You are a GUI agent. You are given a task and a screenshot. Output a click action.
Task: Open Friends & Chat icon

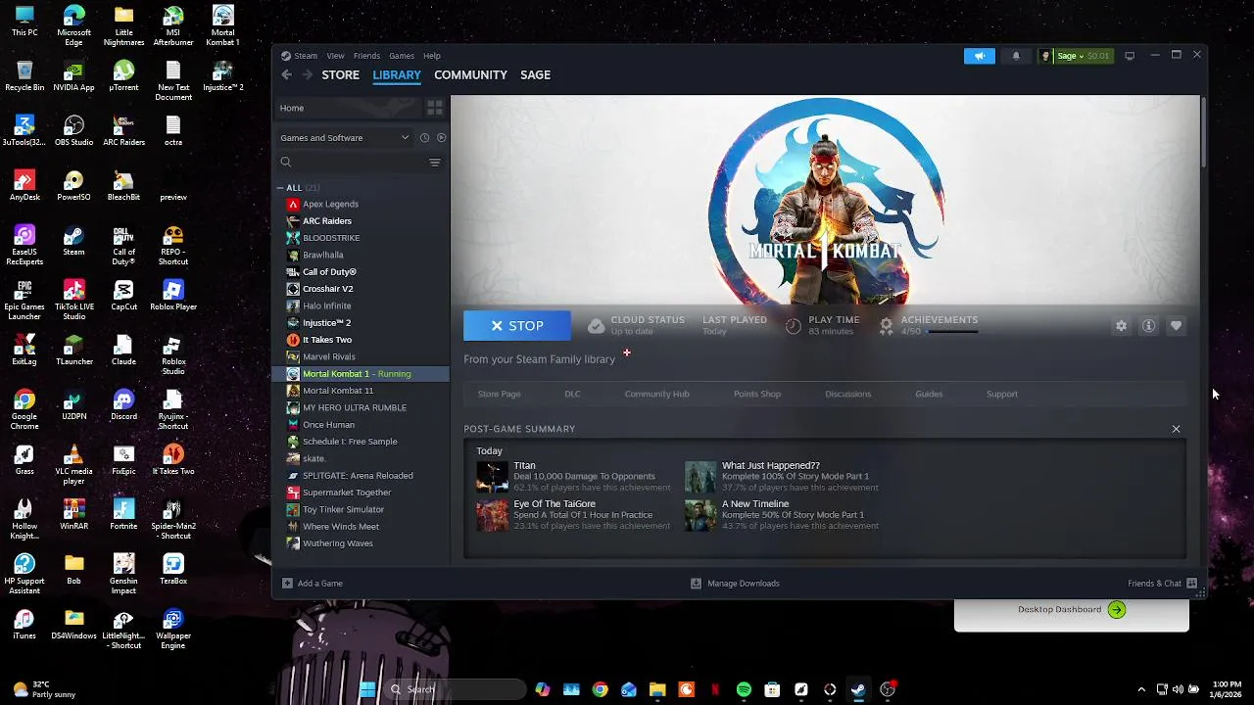(x=1191, y=584)
